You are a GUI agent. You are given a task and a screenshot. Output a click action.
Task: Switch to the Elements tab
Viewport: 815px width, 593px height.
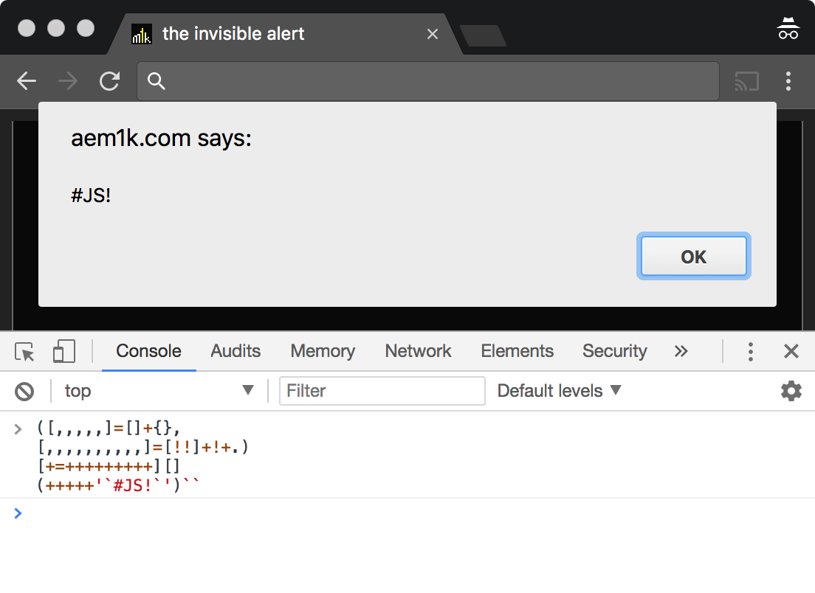point(517,351)
